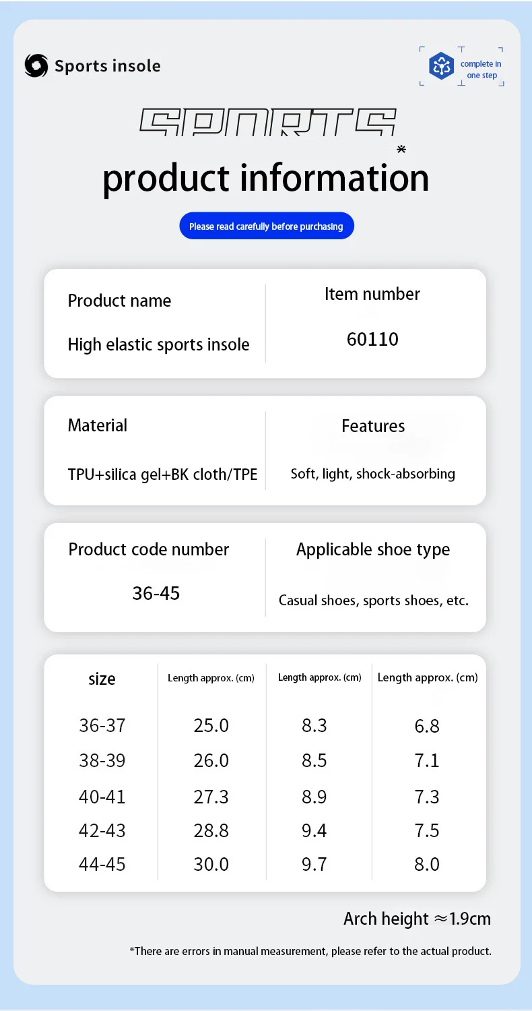
Task: Click the 36-45 product code value
Action: (x=156, y=593)
